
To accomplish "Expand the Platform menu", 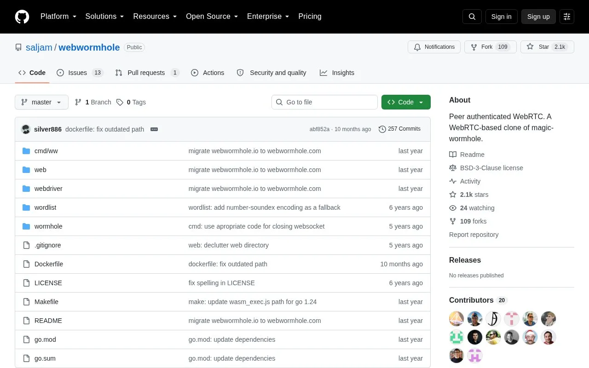I will click(58, 17).
